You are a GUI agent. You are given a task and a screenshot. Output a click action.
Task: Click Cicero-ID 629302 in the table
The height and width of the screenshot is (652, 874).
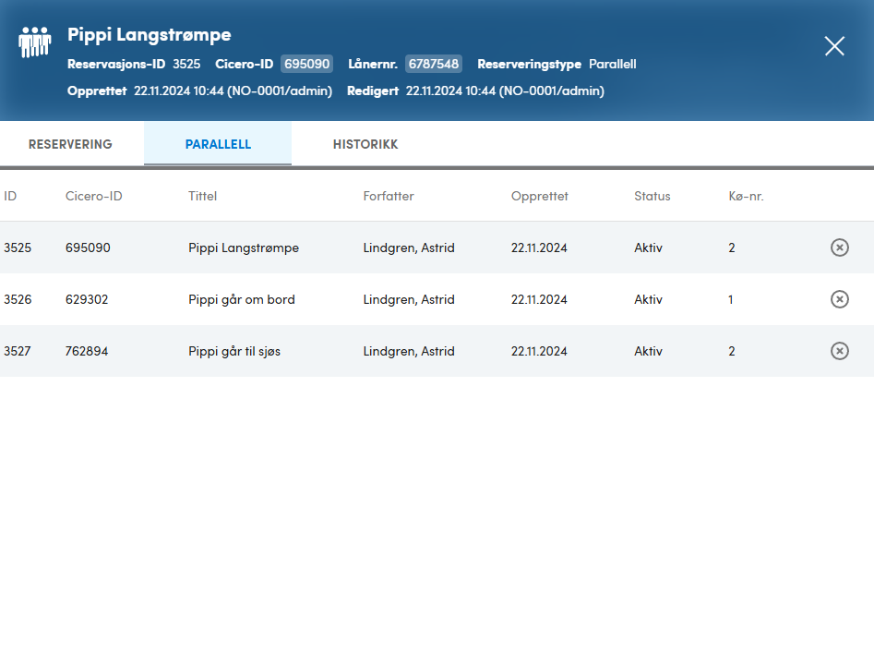(x=87, y=299)
